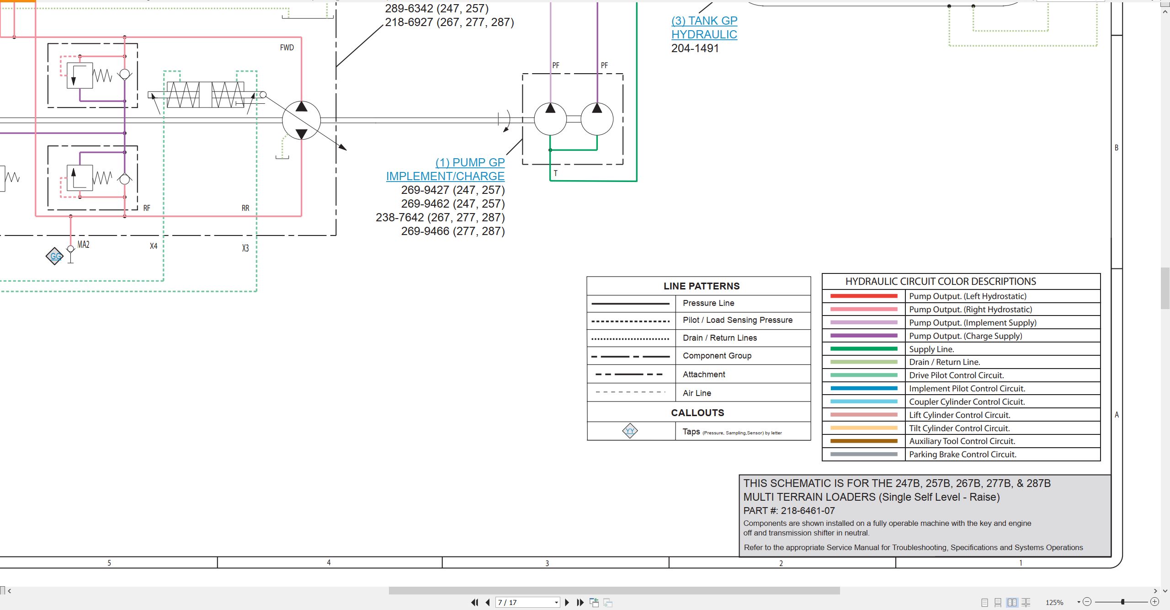The width and height of the screenshot is (1170, 610).
Task: Open the (1) PUMP GP link
Action: point(470,162)
